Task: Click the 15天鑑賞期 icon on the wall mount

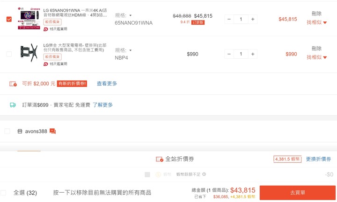Action: coord(46,64)
